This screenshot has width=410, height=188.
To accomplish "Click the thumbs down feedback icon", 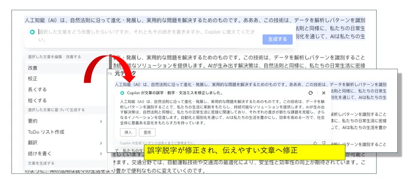I will pos(324,143).
